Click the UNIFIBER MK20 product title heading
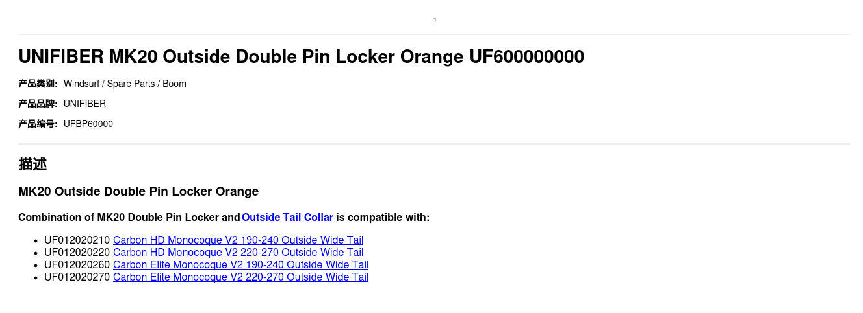Image resolution: width=863 pixels, height=313 pixels. (x=301, y=57)
